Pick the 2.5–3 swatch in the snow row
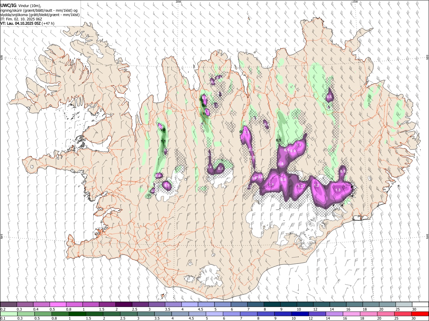Image resolution: width=429 pixels, height=321 pixels. point(140,304)
